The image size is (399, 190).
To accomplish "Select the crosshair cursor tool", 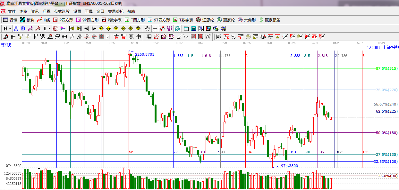I will click(155, 28).
